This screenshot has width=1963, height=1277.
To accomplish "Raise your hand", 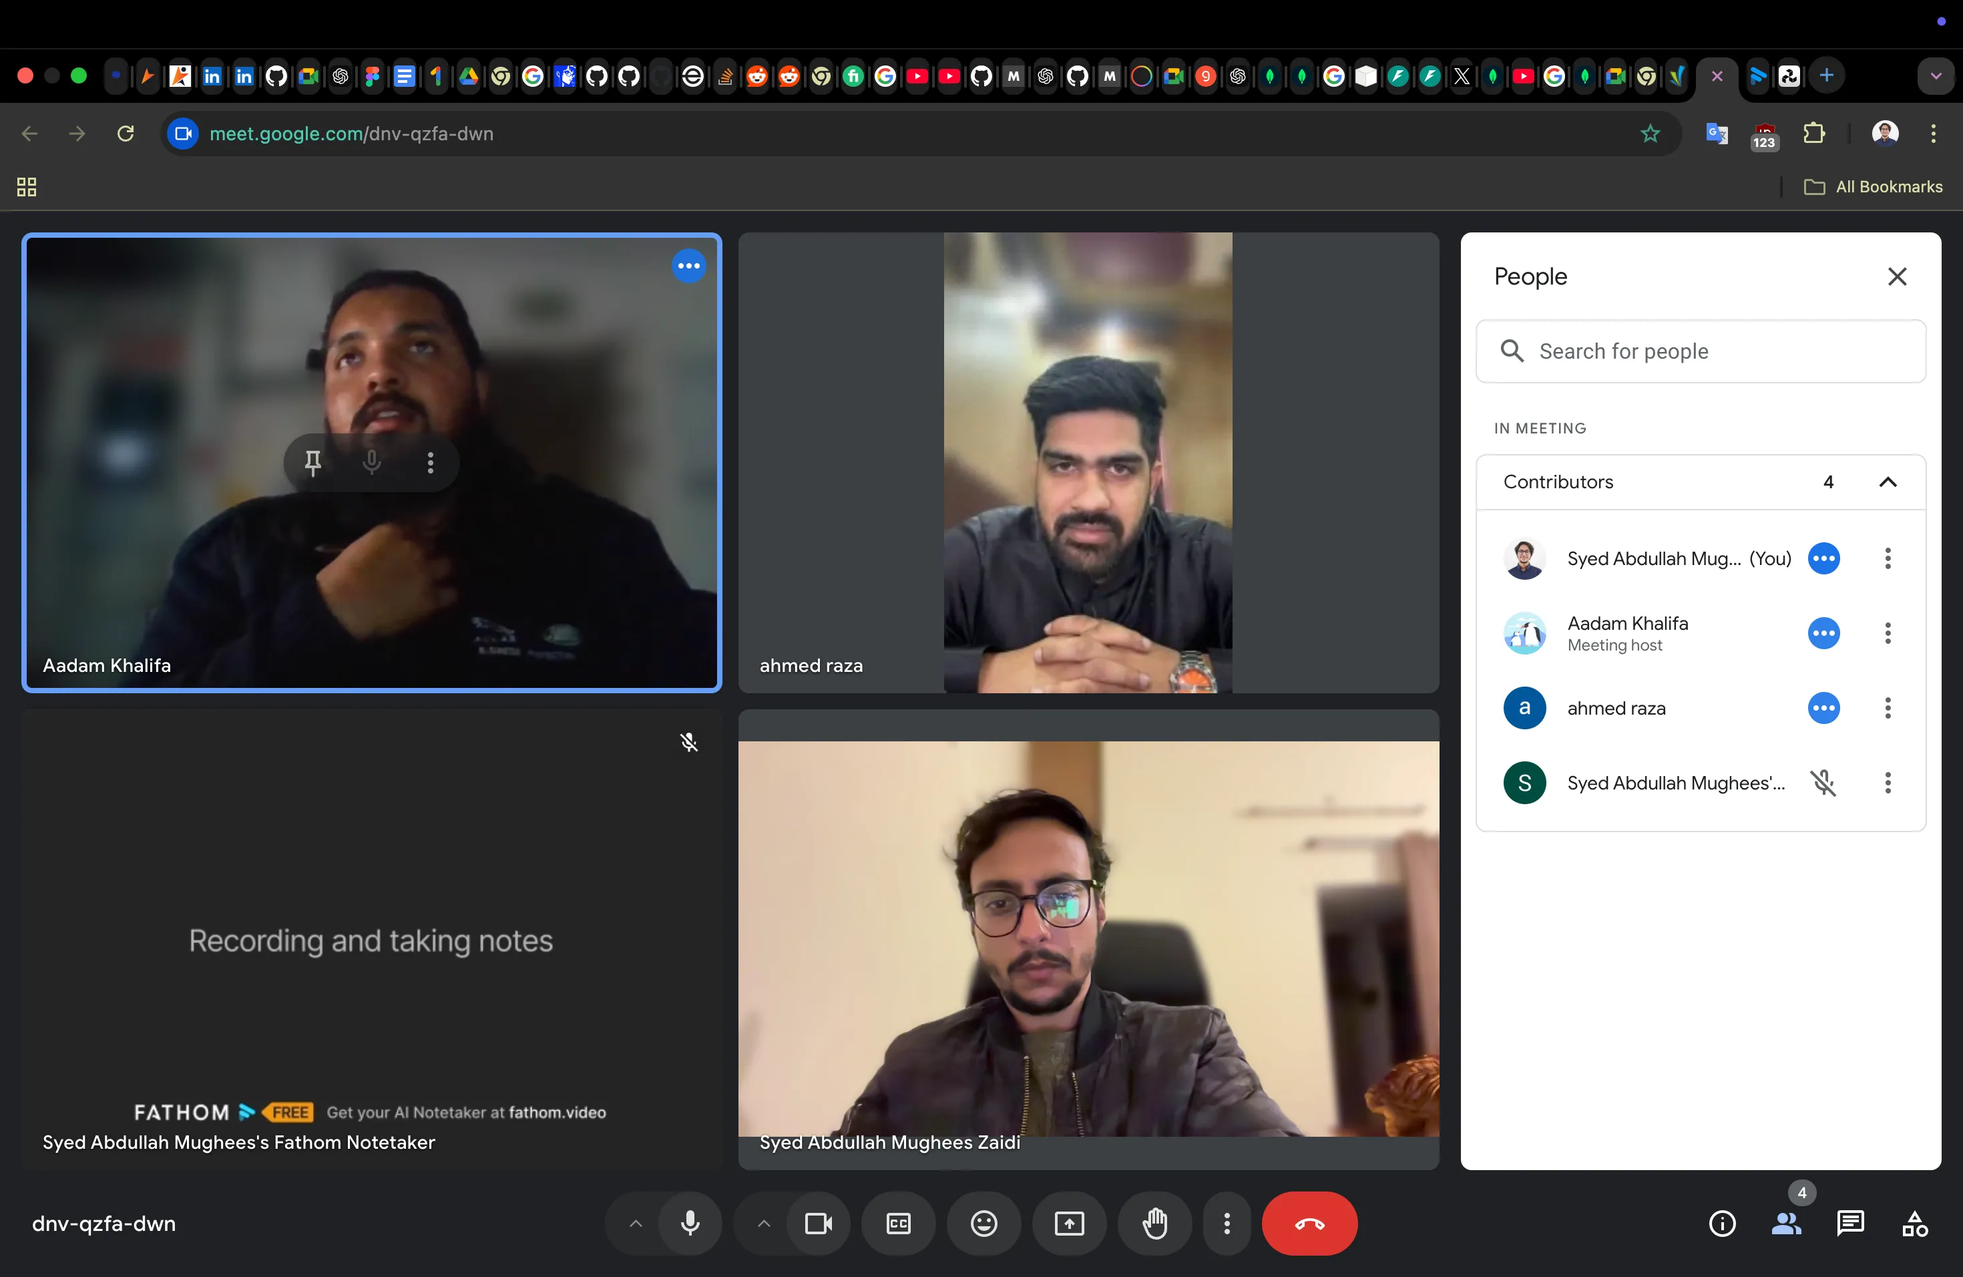I will 1154,1224.
